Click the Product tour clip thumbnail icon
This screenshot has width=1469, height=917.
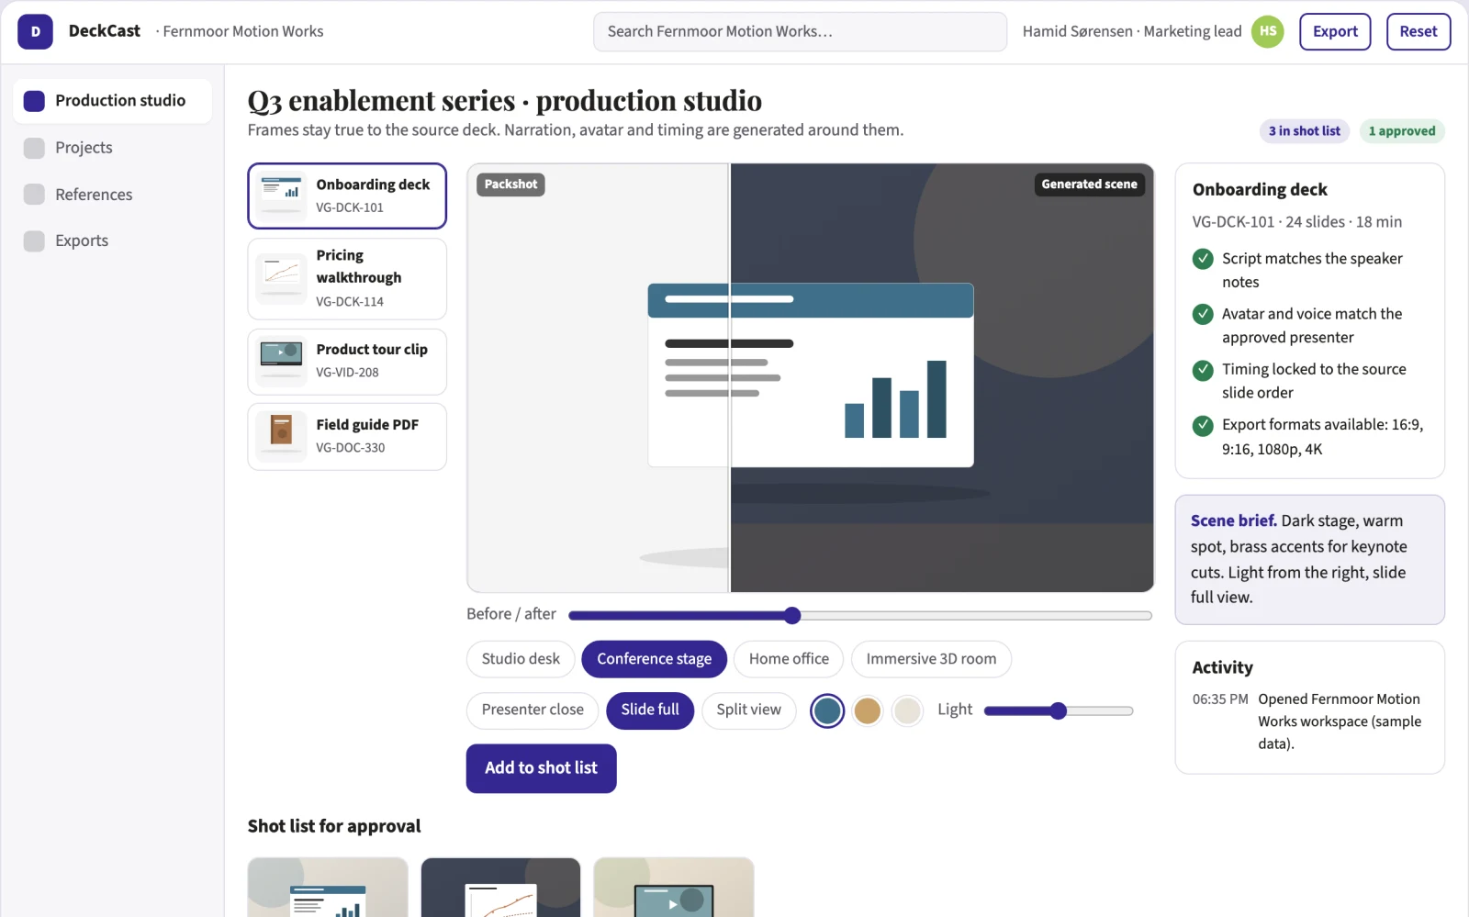pyautogui.click(x=281, y=361)
